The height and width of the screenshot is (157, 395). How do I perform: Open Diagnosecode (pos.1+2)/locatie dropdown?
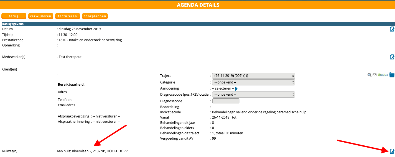[x=253, y=95]
